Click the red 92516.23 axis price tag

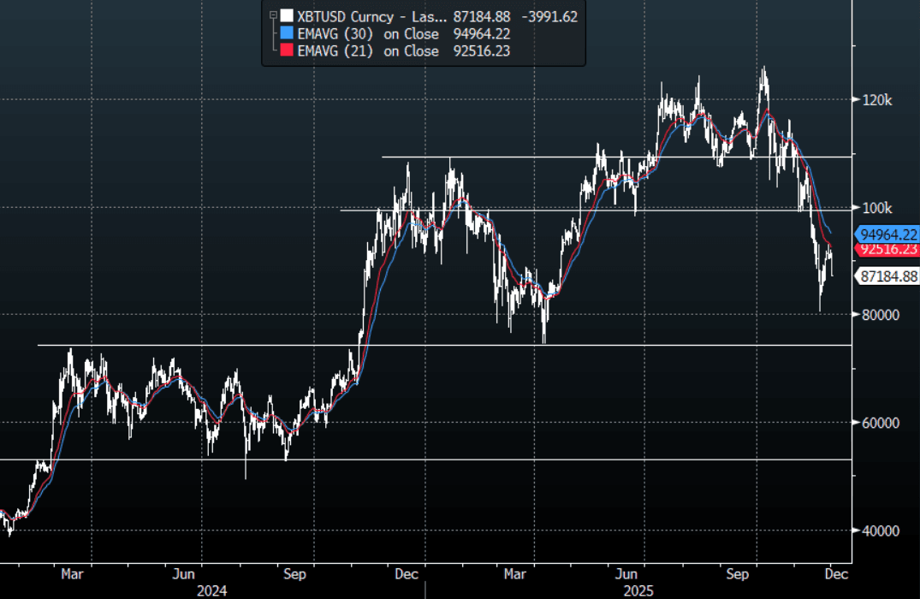(887, 249)
